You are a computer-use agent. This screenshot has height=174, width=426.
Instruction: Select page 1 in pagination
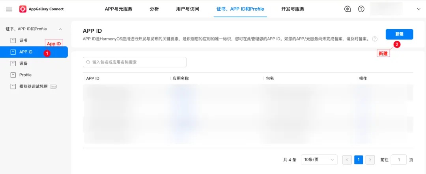tap(359, 160)
